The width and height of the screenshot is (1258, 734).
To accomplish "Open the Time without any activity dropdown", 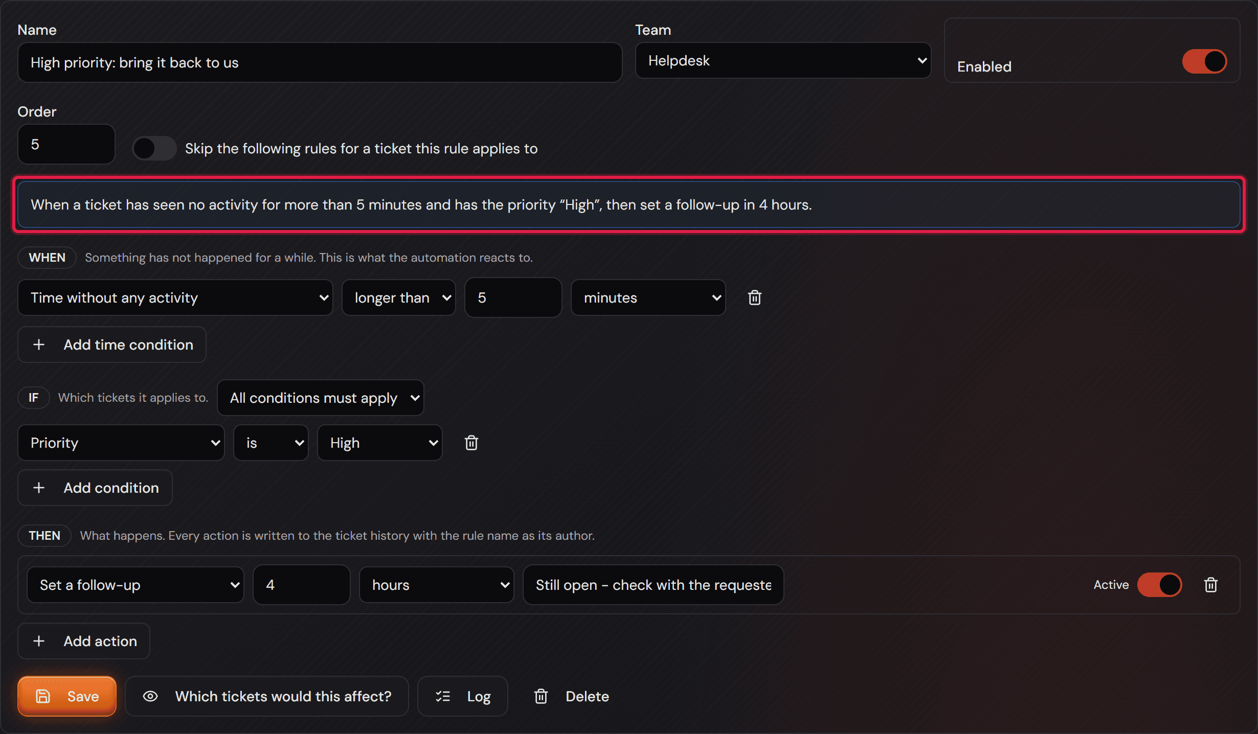I will (x=175, y=297).
